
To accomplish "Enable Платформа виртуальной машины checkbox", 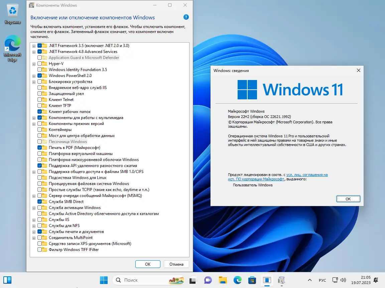I will [39, 154].
